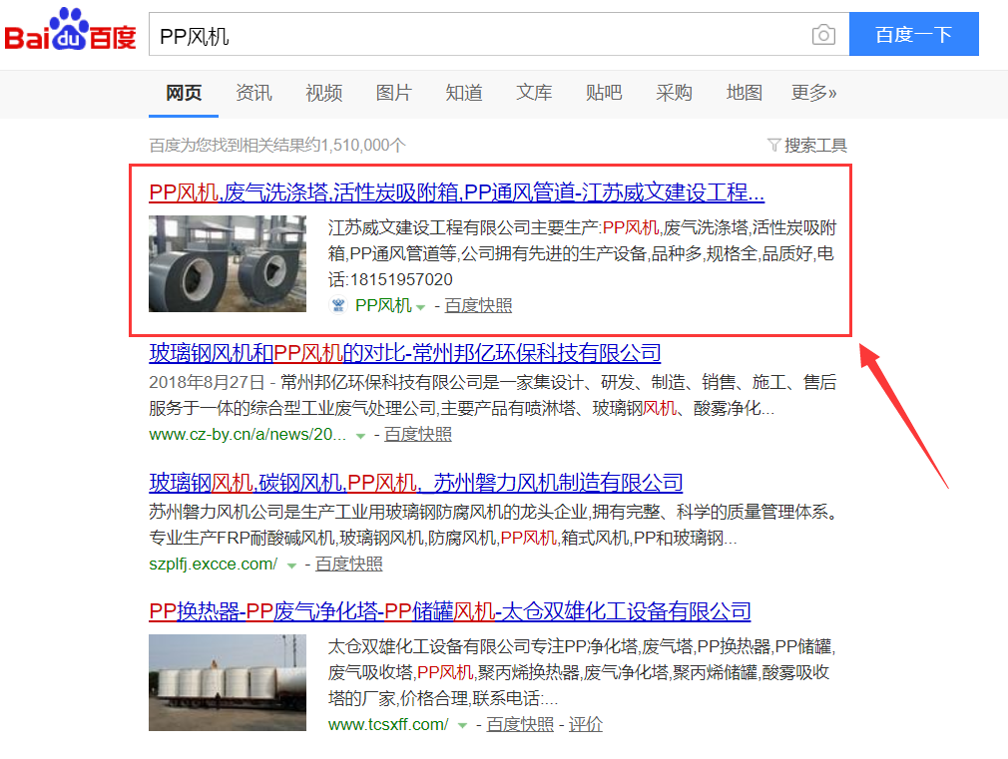Switch to the 资讯 tab
Image resolution: width=1008 pixels, height=759 pixels.
pyautogui.click(x=253, y=93)
